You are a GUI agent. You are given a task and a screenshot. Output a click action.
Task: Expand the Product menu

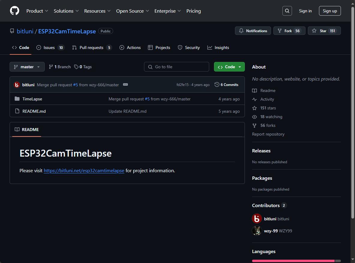coord(37,11)
